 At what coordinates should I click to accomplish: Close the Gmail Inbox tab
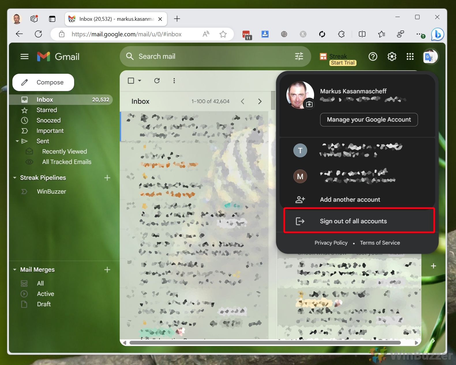[160, 19]
